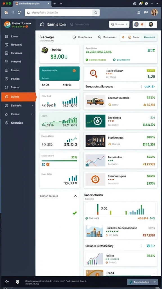The image size is (162, 289).
Task: Bookmark the page with the star icon
Action: point(96,12)
